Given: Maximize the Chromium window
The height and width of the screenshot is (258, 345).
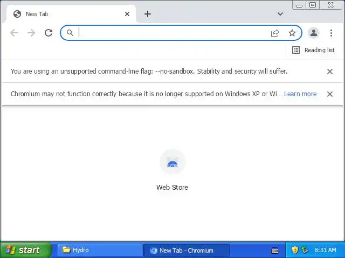Looking at the screenshot, I should (x=313, y=5).
